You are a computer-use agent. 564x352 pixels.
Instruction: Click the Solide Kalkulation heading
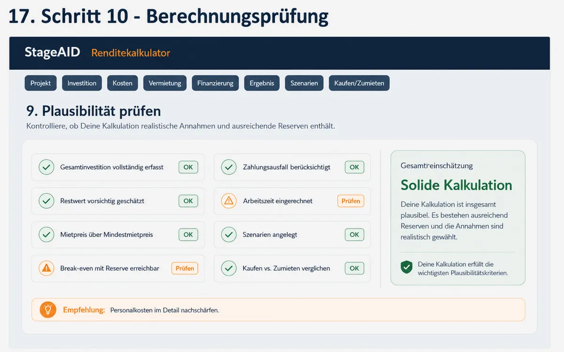(x=456, y=185)
